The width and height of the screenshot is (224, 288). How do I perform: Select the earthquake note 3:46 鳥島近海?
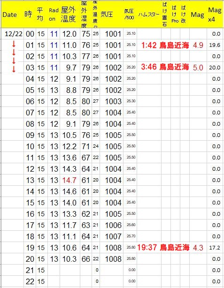(x=165, y=67)
